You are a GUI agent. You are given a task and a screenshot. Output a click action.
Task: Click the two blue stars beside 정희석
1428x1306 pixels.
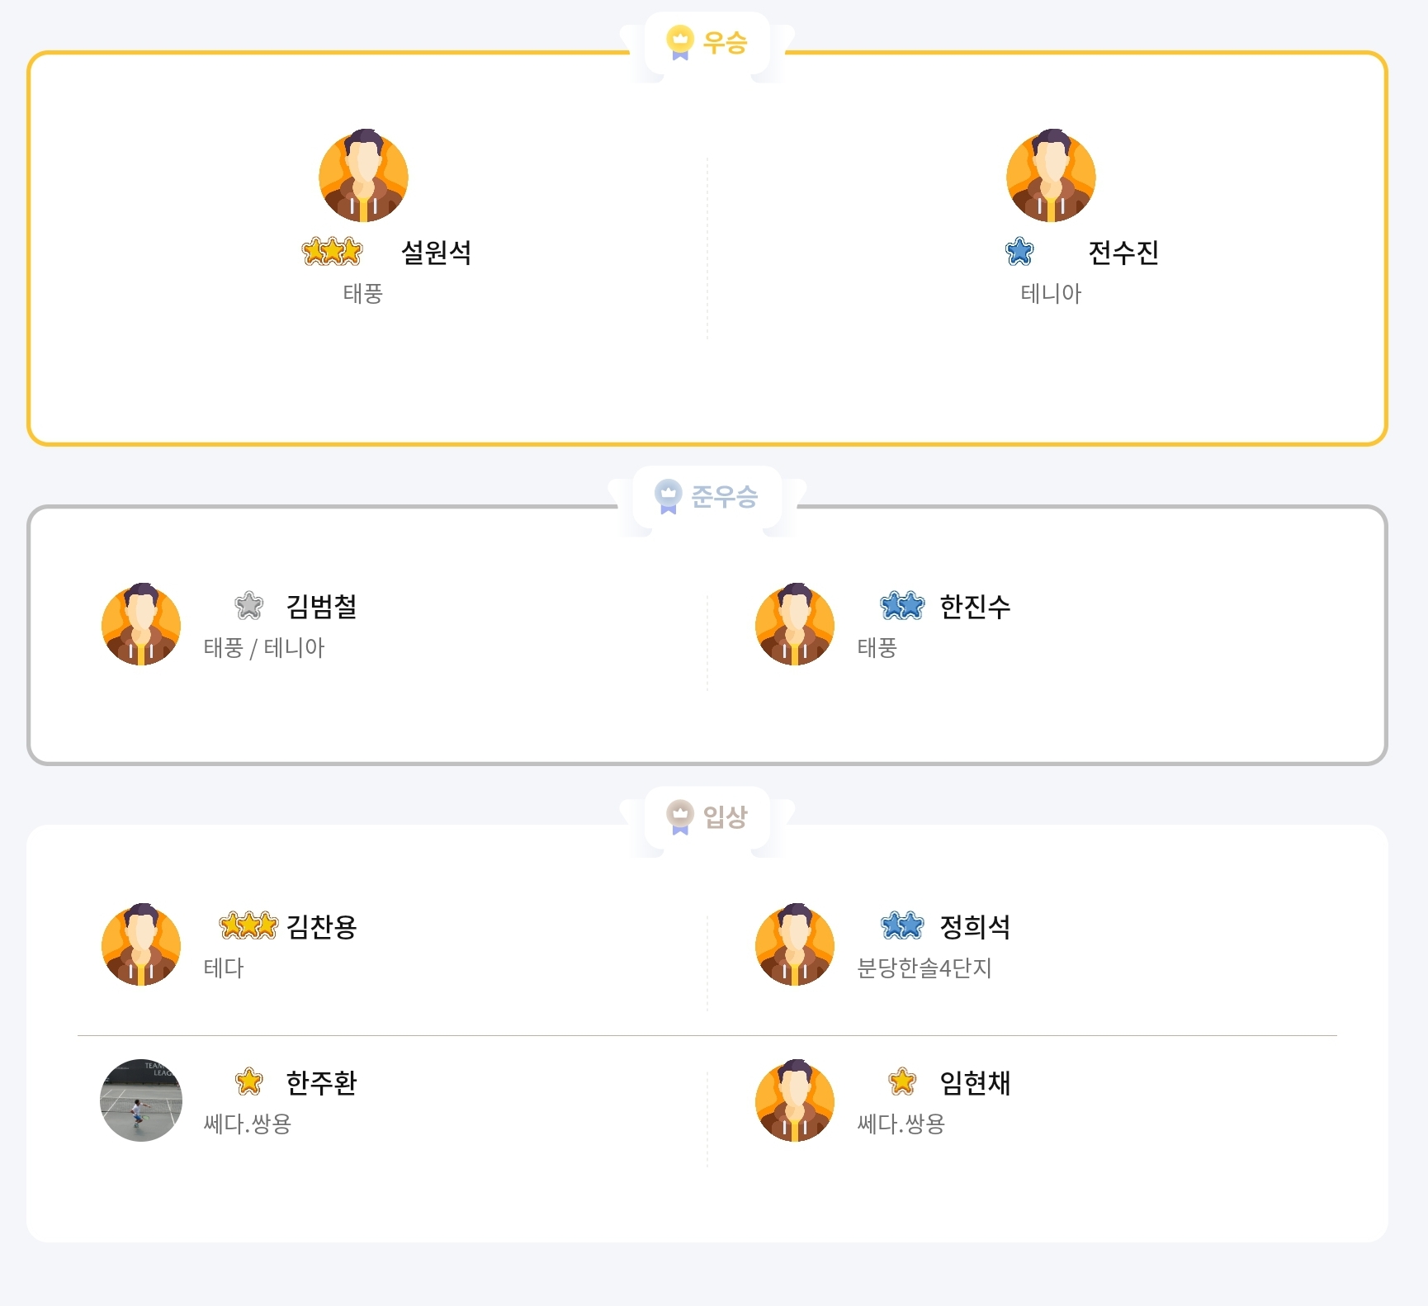(902, 925)
